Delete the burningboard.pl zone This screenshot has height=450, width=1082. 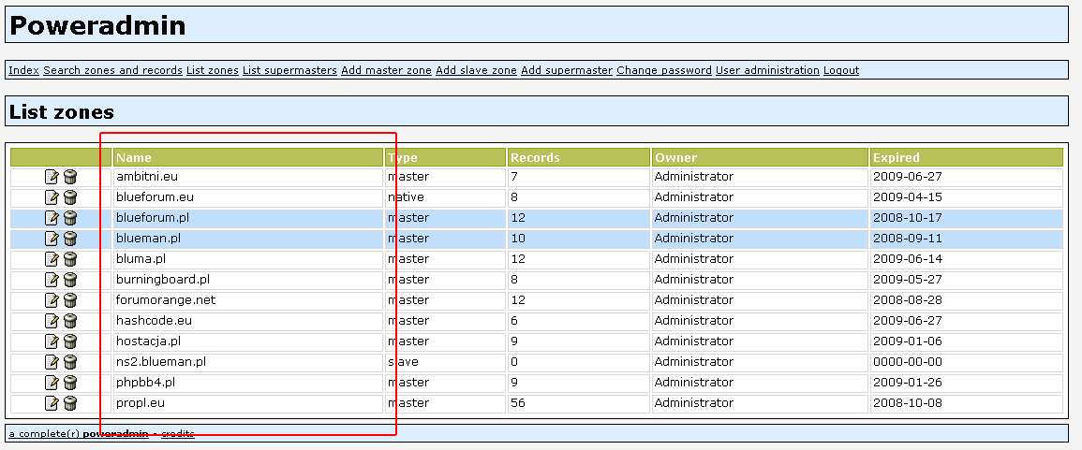coord(69,280)
